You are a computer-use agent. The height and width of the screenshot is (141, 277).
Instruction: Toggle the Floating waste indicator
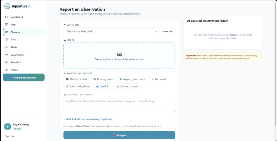coord(103,79)
